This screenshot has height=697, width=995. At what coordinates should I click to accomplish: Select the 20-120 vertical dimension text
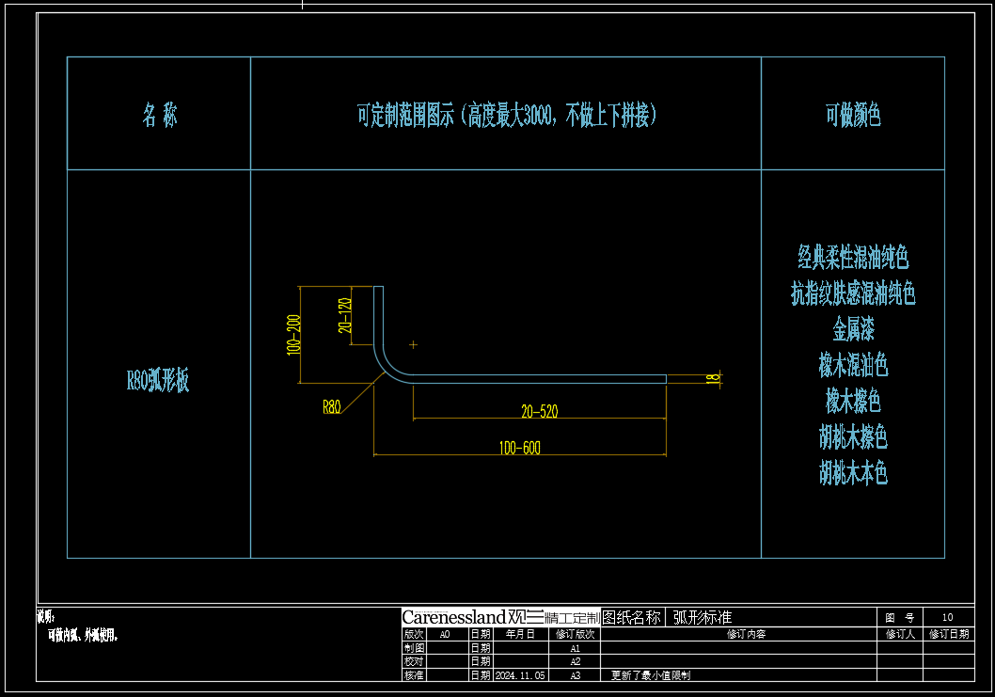point(345,315)
